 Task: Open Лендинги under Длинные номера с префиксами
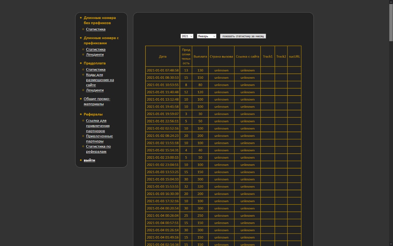tap(95, 54)
